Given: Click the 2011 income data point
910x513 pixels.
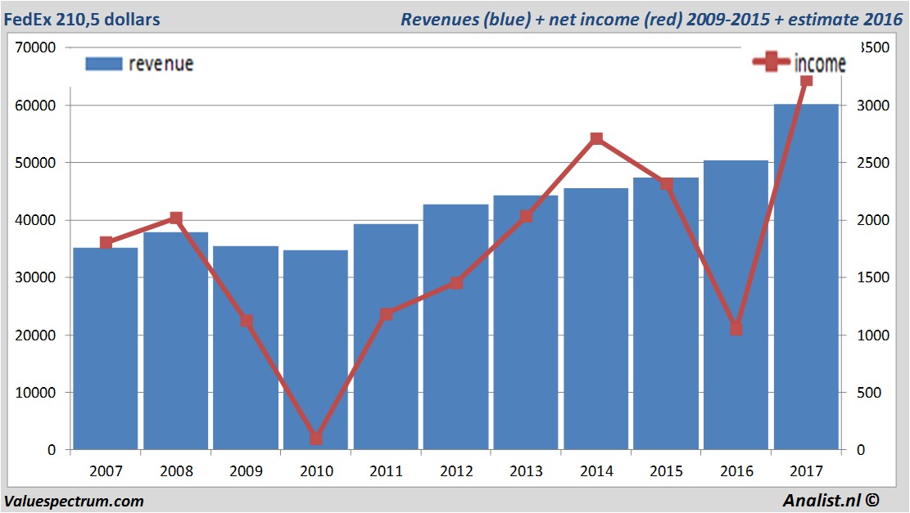Looking at the screenshot, I should 386,314.
